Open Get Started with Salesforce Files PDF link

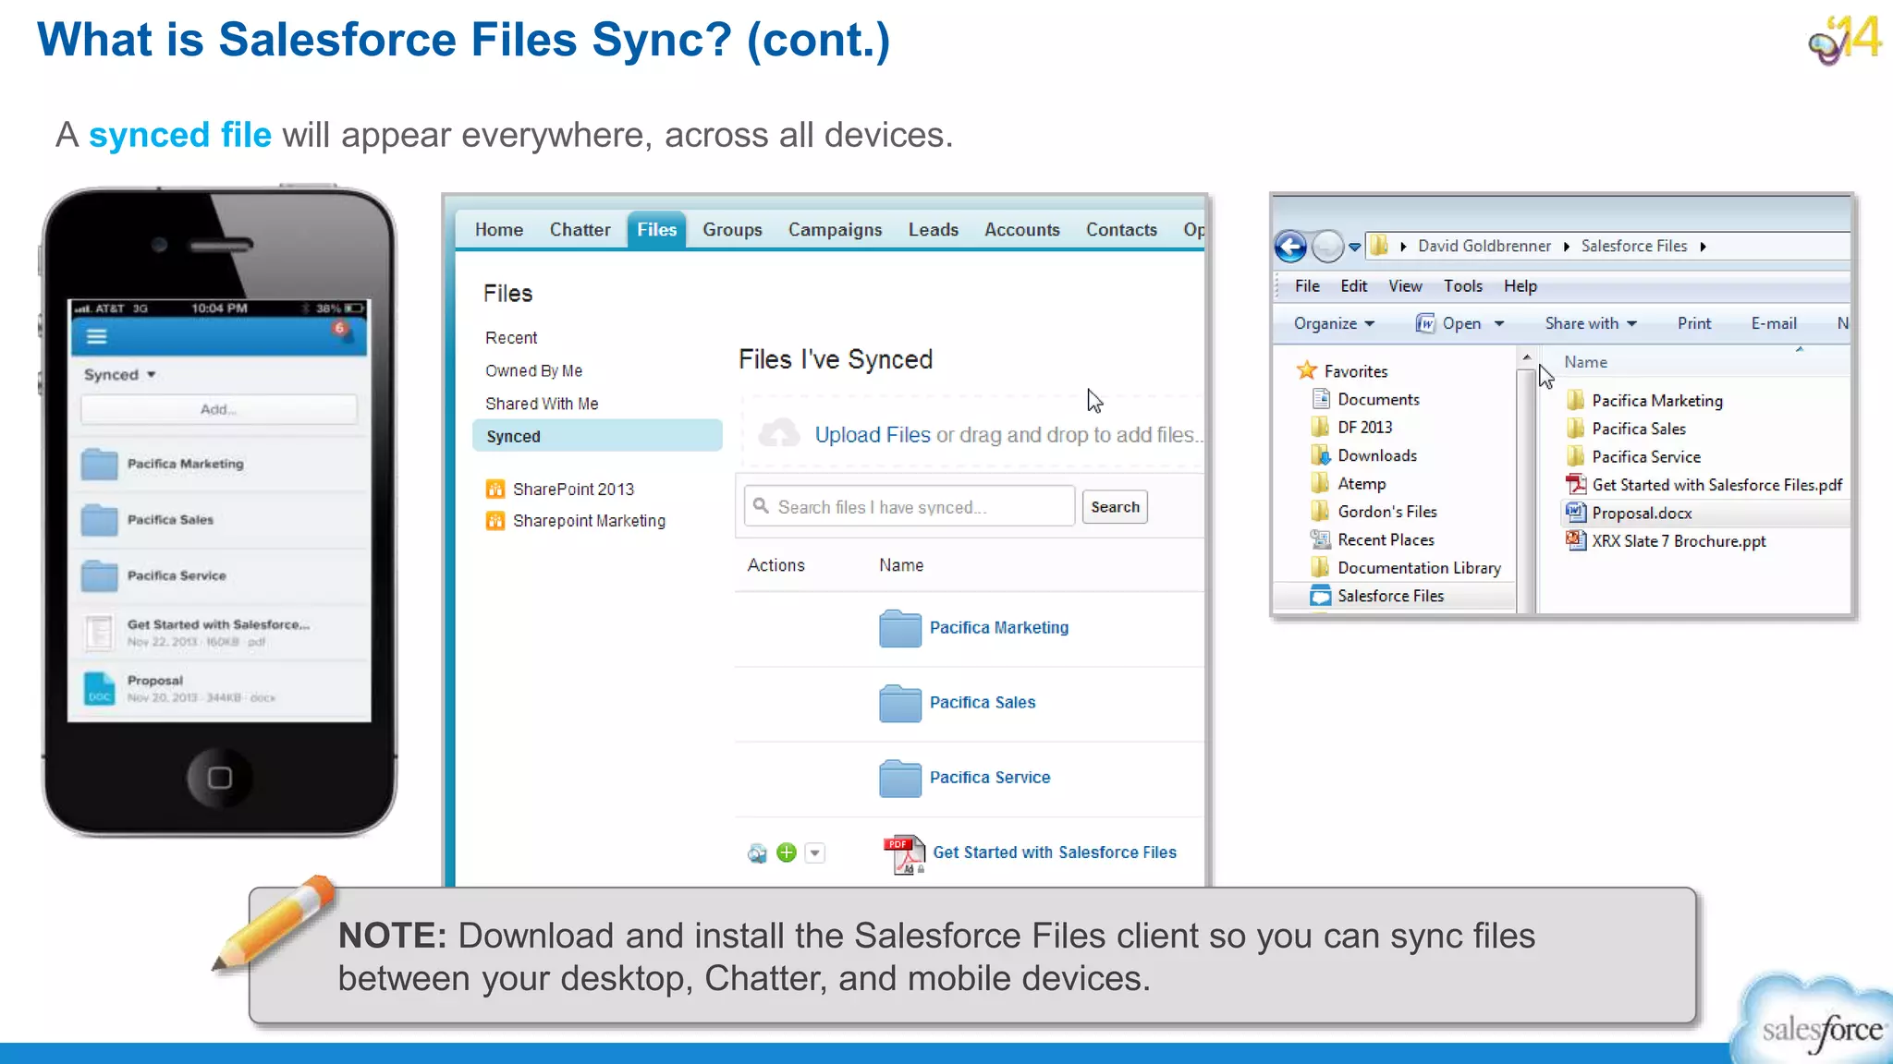coord(1055,852)
